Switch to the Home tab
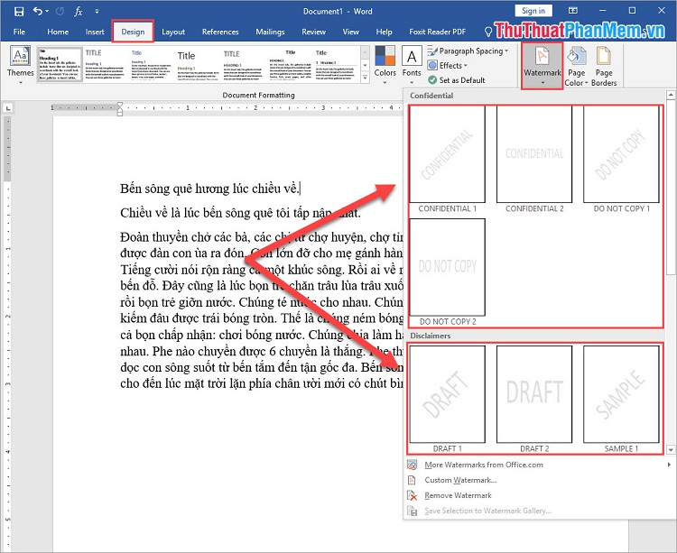This screenshot has width=677, height=553. (x=58, y=32)
